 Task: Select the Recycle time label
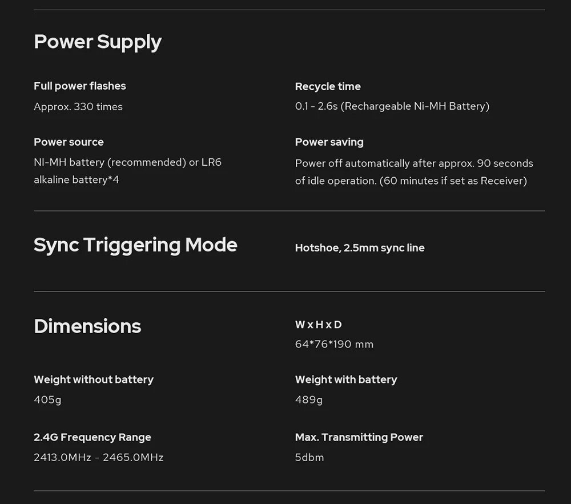coord(328,87)
